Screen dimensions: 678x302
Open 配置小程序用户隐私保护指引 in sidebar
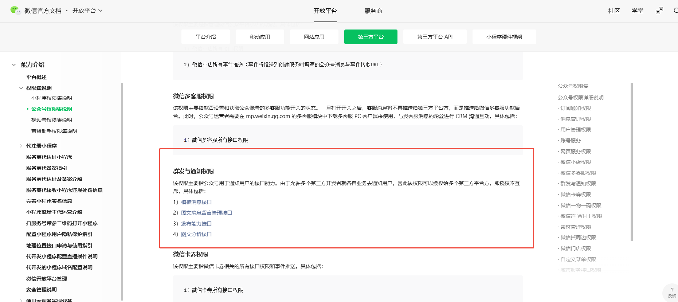point(59,234)
